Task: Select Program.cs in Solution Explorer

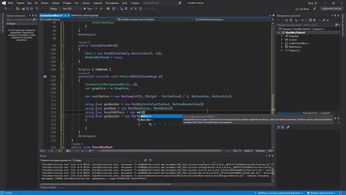Action: tap(294, 50)
